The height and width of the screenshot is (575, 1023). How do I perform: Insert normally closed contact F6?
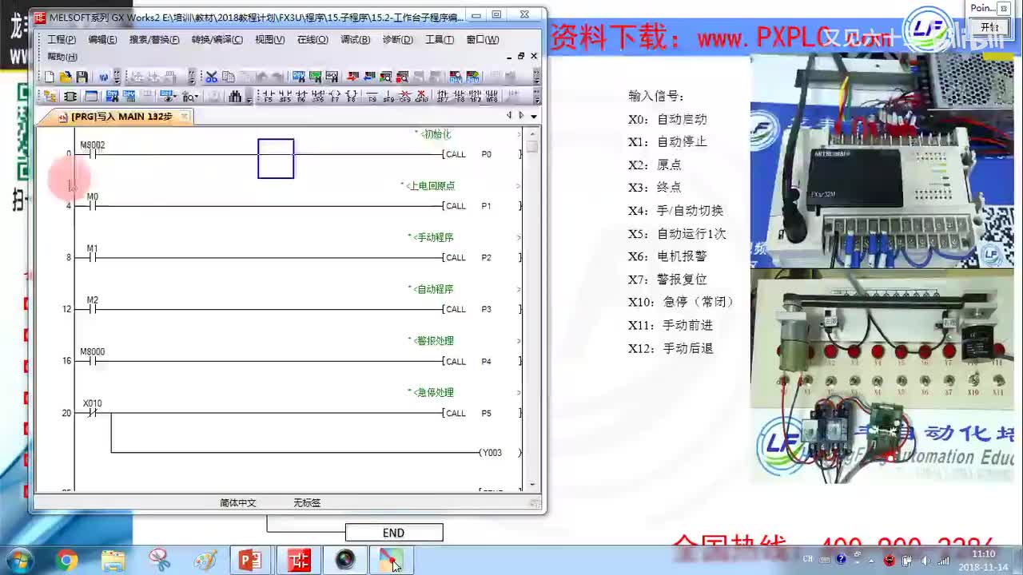pyautogui.click(x=301, y=97)
